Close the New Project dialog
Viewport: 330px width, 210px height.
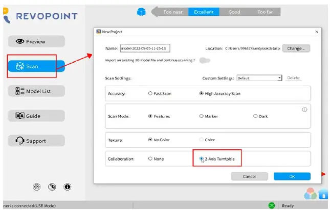coord(317,32)
